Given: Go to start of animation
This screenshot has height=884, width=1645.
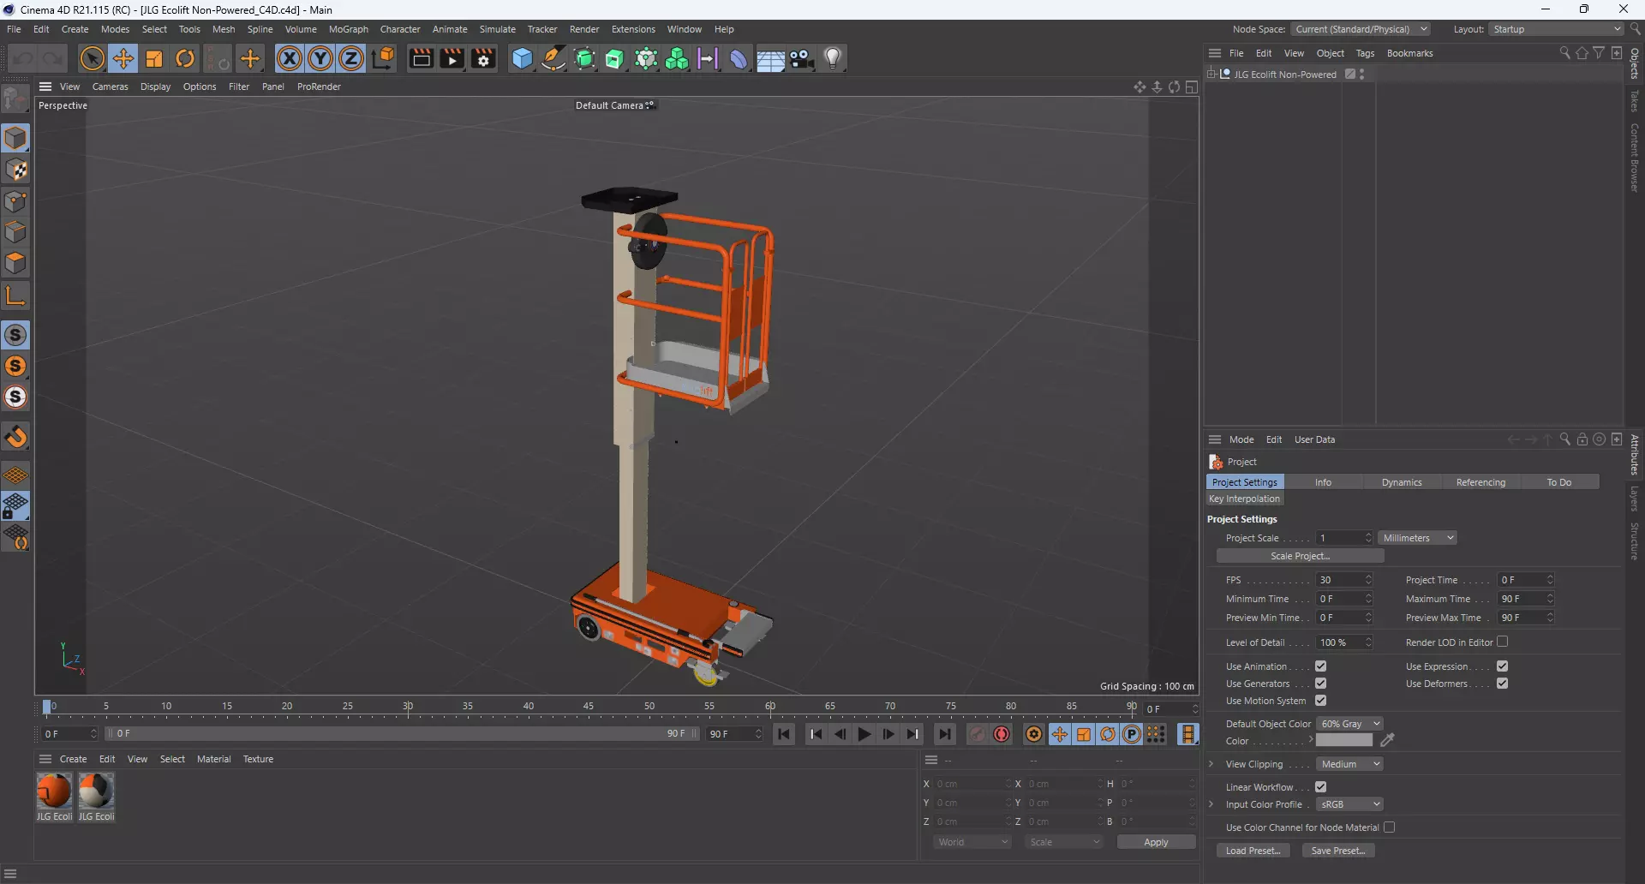Looking at the screenshot, I should pos(784,734).
